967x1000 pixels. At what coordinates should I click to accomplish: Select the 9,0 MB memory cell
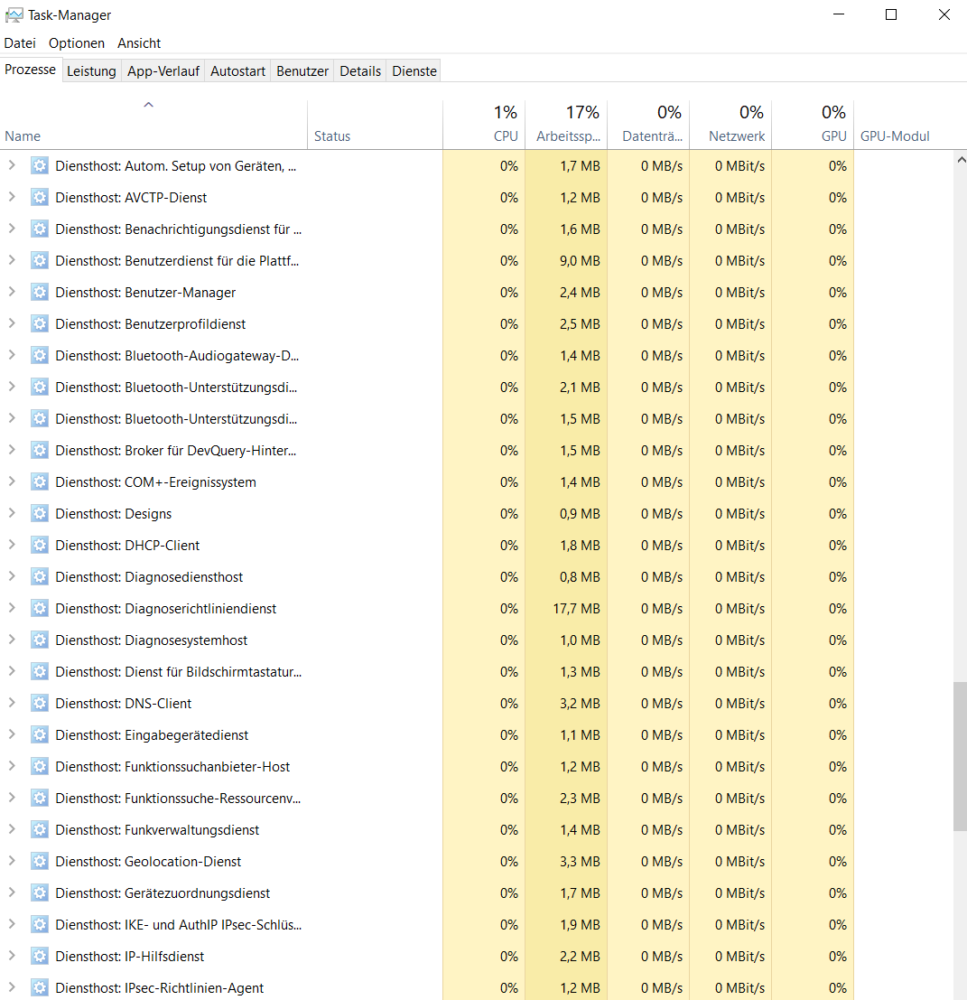pyautogui.click(x=566, y=261)
